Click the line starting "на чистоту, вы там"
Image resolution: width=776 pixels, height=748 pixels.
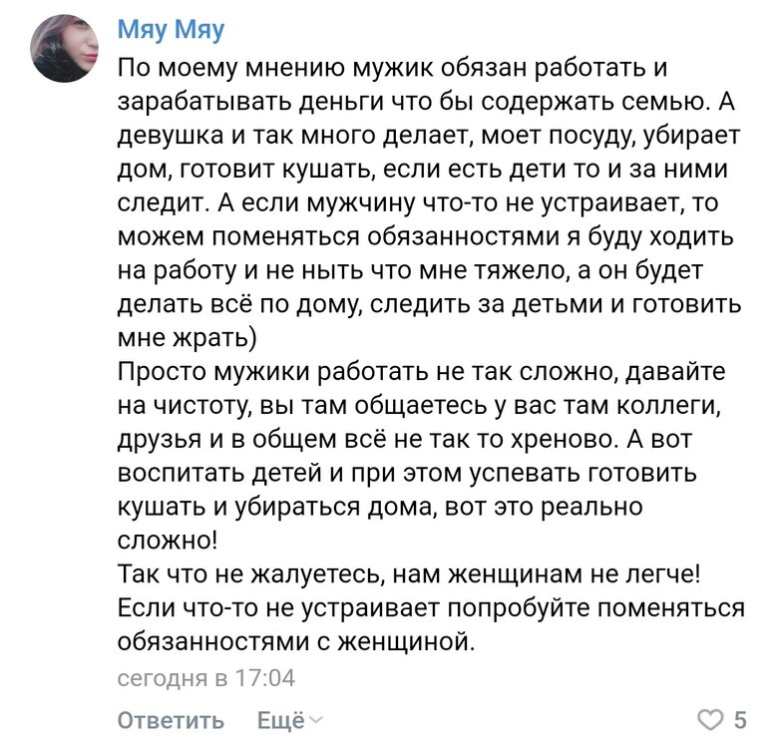pos(417,406)
